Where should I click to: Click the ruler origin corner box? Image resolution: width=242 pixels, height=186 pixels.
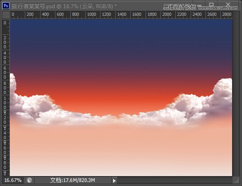pyautogui.click(x=6, y=15)
